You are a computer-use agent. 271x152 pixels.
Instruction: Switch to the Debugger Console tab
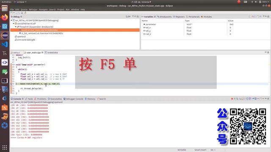click(73, 99)
